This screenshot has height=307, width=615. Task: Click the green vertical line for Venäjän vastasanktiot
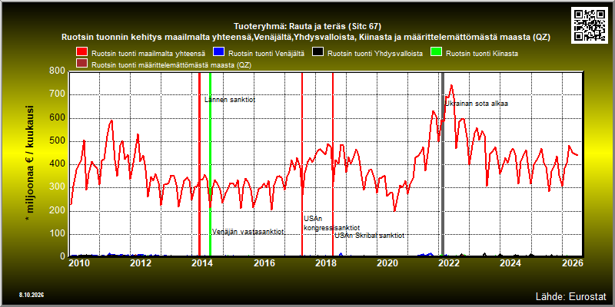pyautogui.click(x=210, y=164)
